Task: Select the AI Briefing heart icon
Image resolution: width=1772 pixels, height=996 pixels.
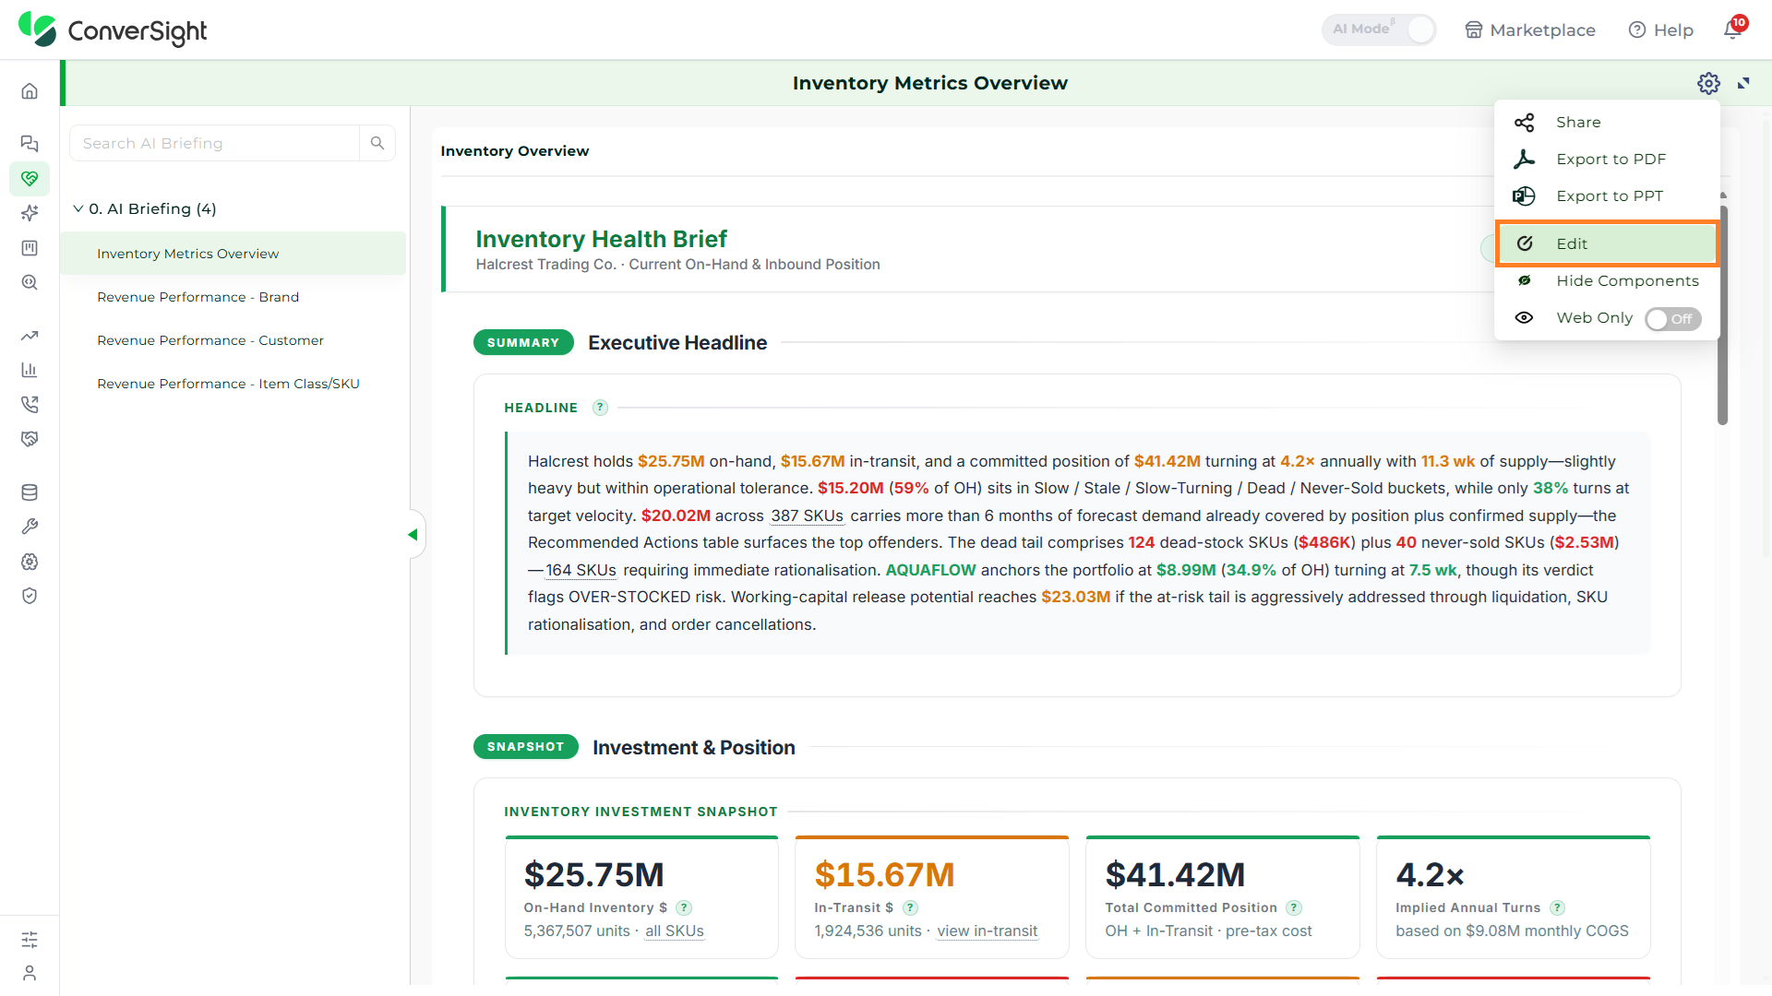Action: (x=30, y=178)
